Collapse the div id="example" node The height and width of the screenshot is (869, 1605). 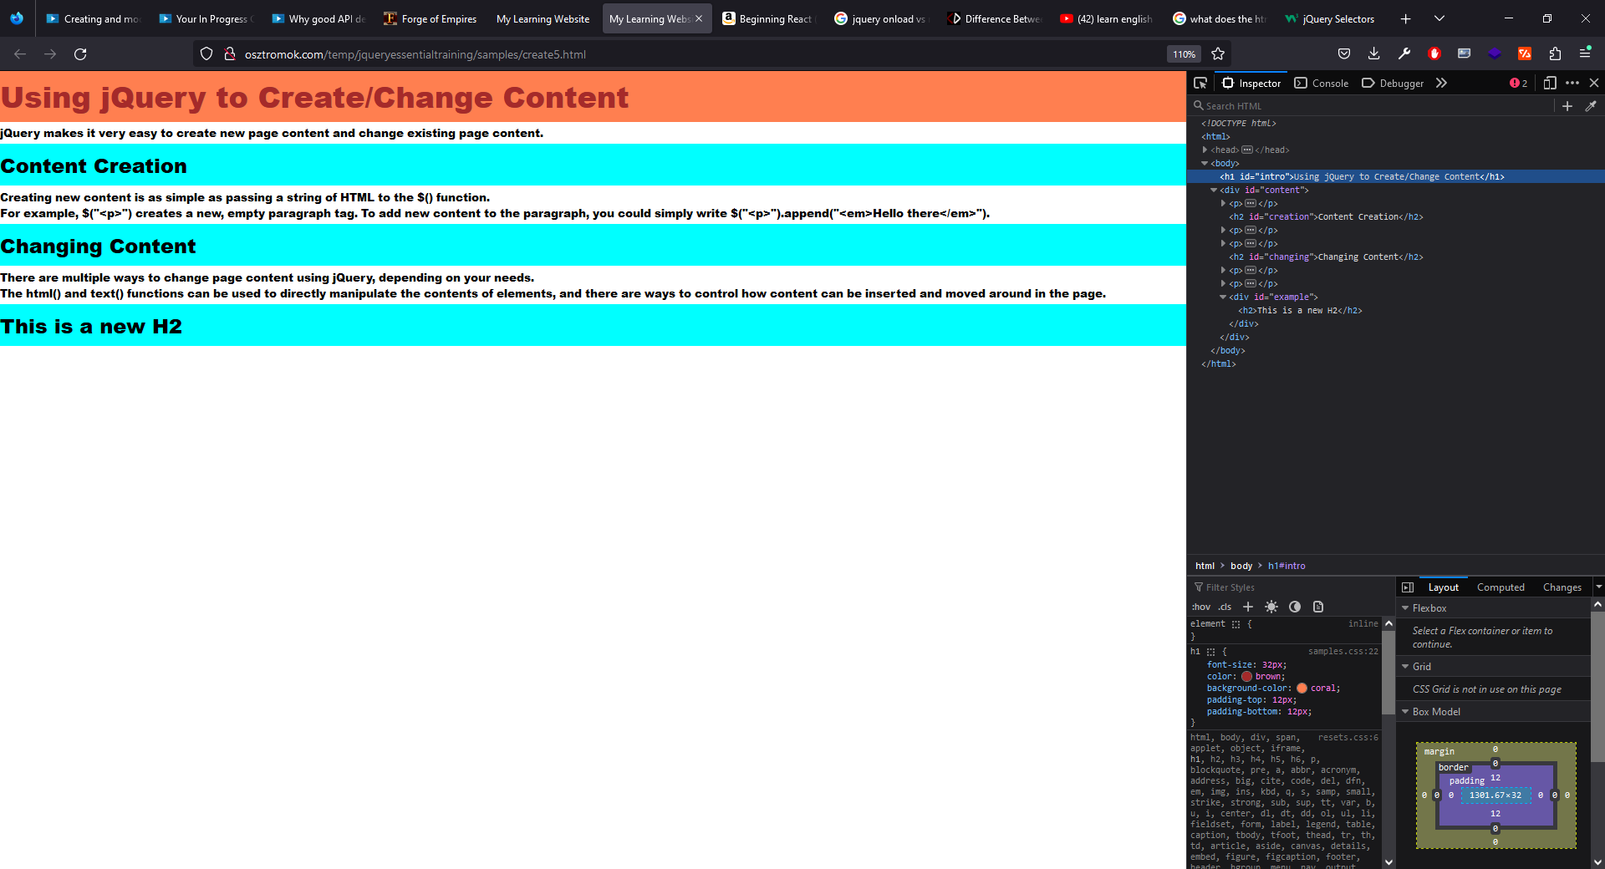point(1223,297)
